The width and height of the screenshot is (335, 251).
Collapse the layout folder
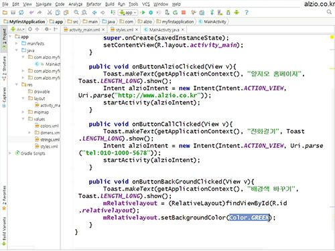coord(23,98)
